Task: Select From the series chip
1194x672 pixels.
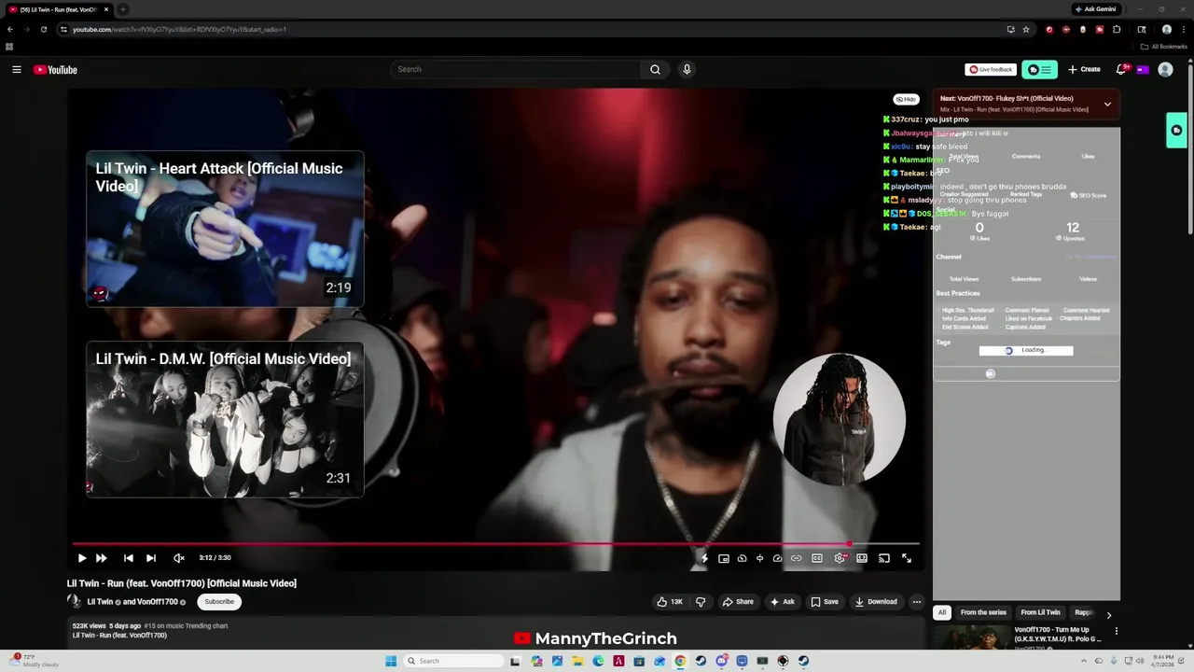Action: [x=983, y=612]
